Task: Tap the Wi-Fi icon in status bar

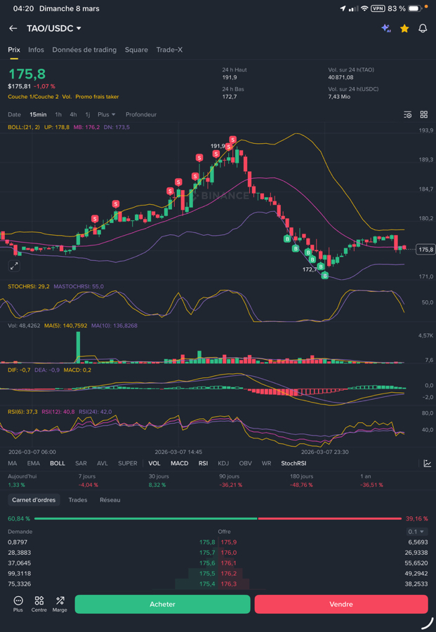Action: 364,8
